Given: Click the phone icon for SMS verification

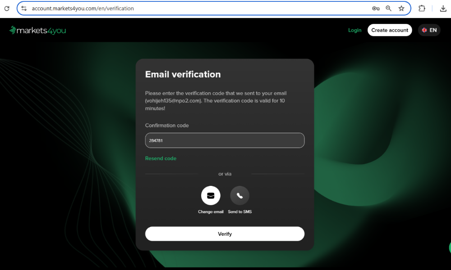Looking at the screenshot, I should (x=239, y=195).
